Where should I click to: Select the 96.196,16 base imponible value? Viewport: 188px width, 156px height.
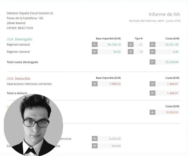[114, 44]
